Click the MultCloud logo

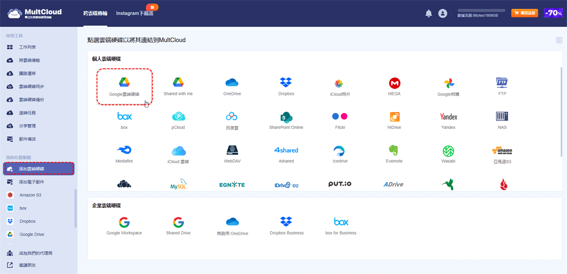pyautogui.click(x=34, y=13)
